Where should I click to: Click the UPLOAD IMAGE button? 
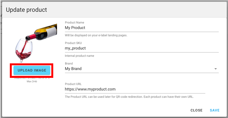pyautogui.click(x=32, y=70)
